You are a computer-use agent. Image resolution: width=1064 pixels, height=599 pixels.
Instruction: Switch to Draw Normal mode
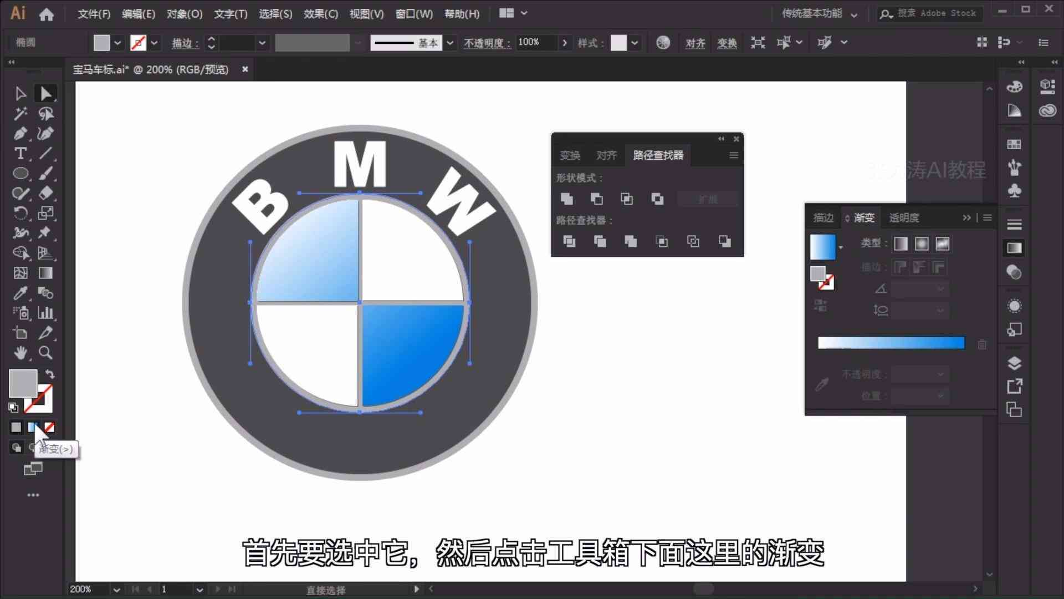(16, 448)
